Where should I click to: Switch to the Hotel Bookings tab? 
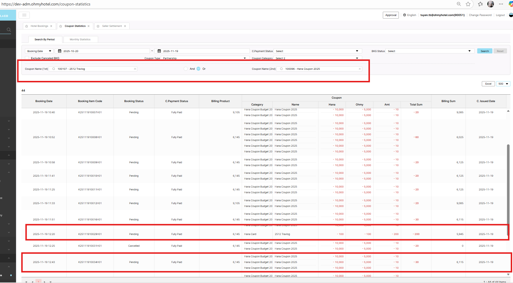39,26
